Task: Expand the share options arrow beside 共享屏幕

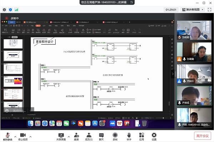Action: coord(68,137)
